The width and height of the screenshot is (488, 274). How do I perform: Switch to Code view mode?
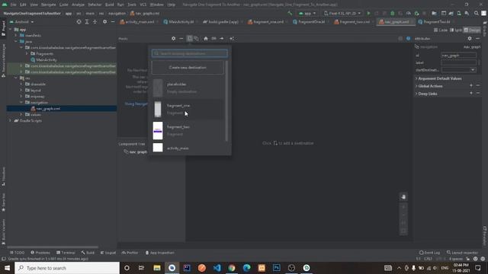[441, 30]
